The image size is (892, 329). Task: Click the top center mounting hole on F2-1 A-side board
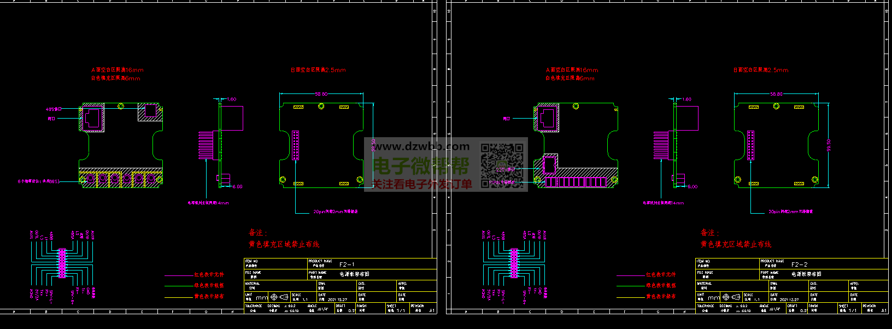pyautogui.click(x=121, y=106)
